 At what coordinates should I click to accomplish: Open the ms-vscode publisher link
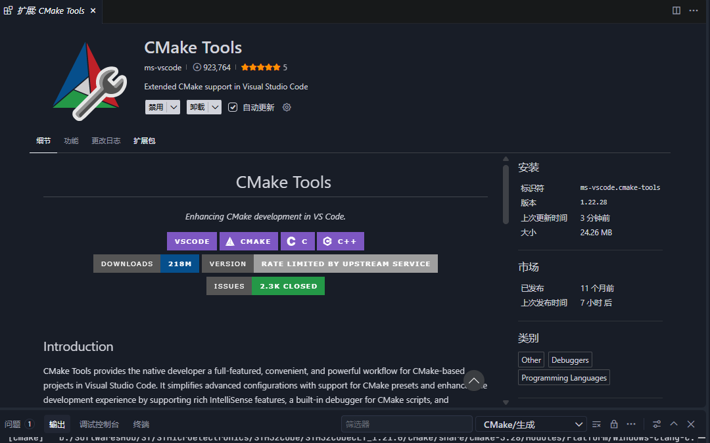click(162, 68)
